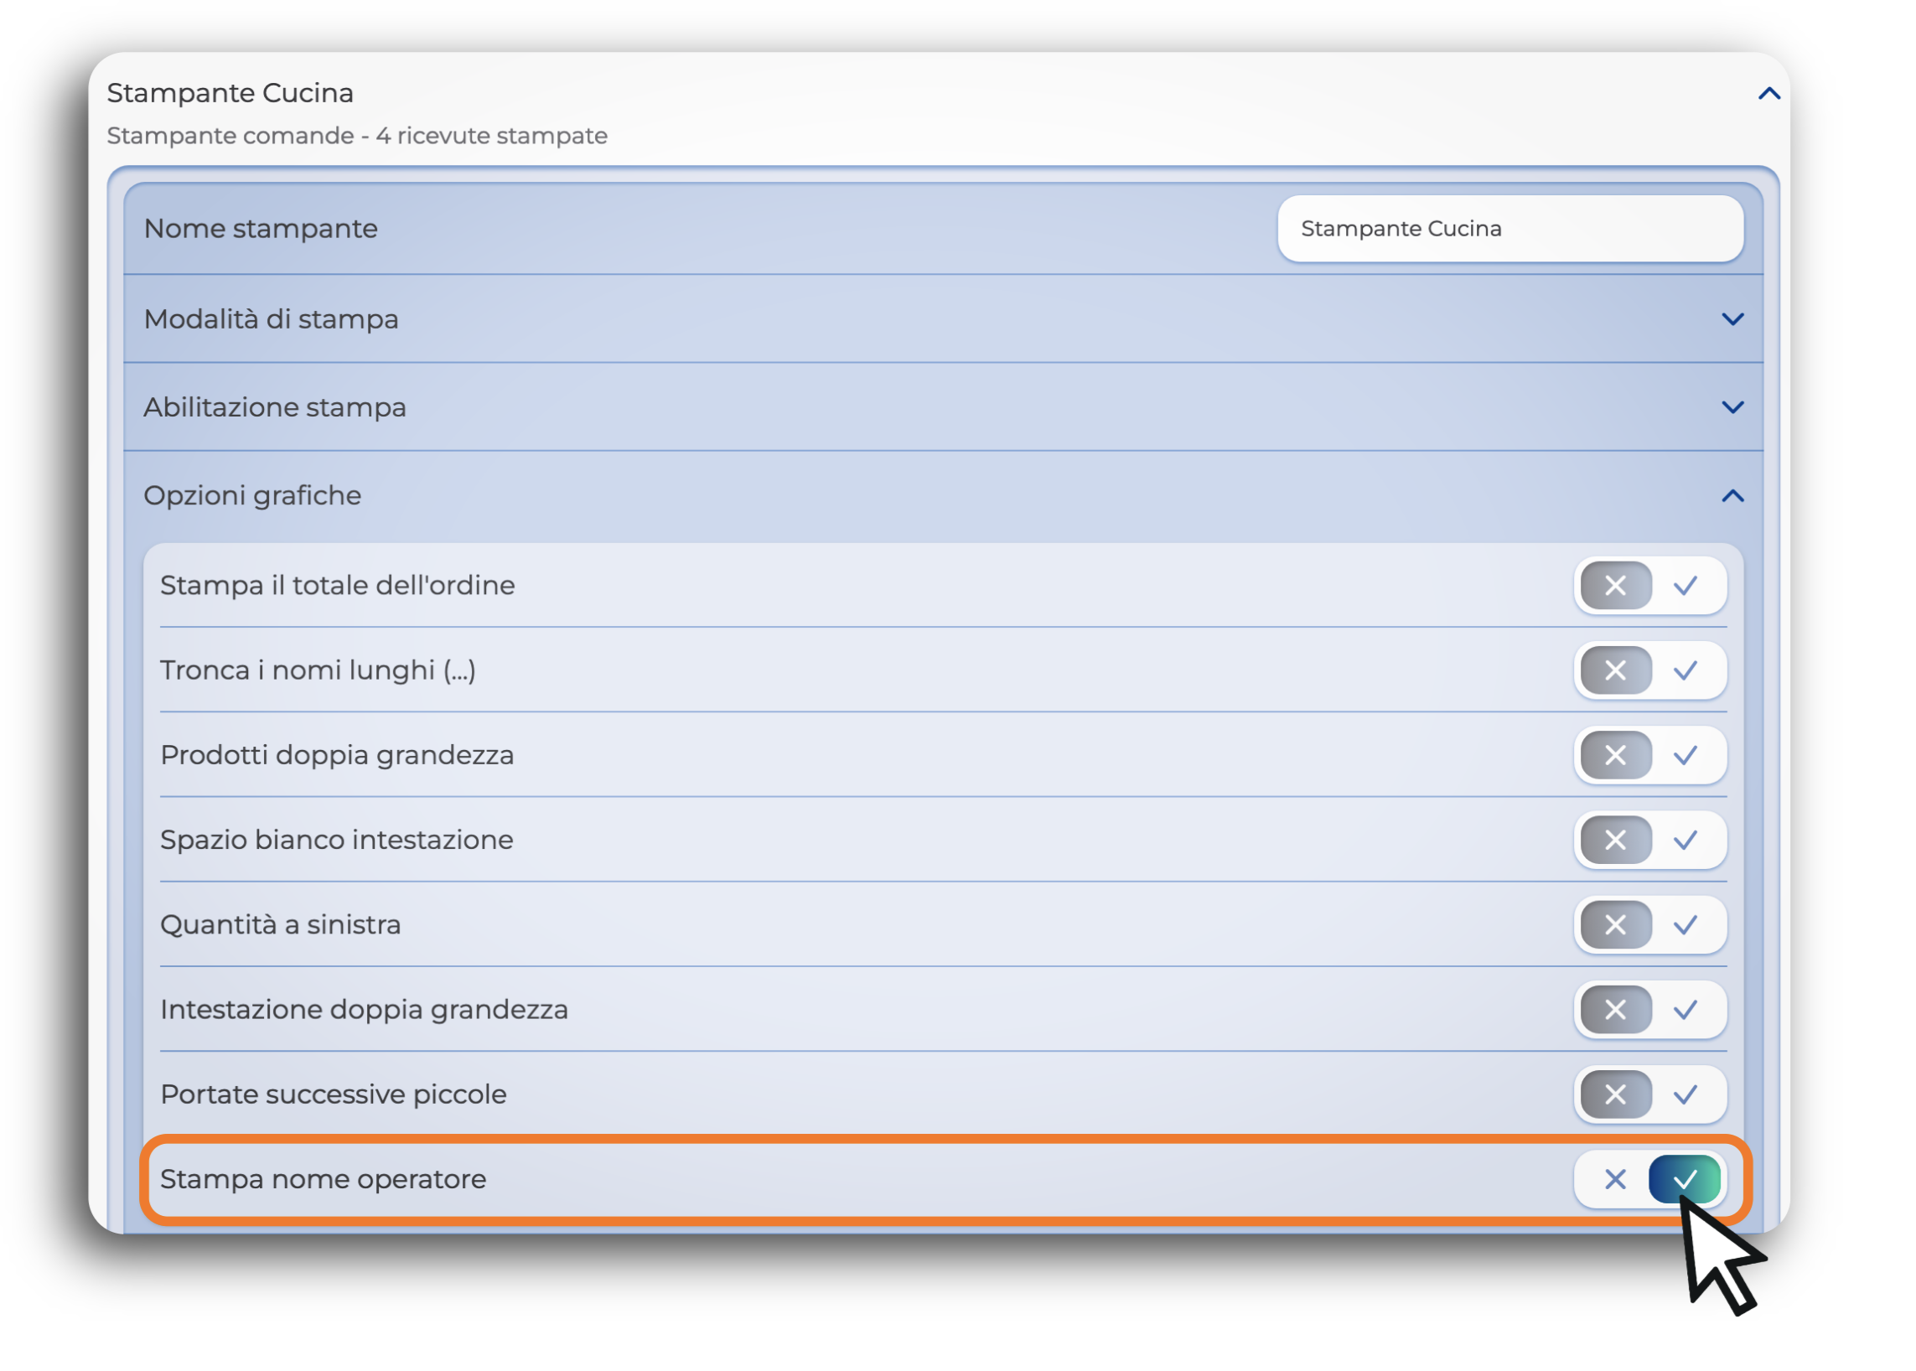Click the Opzioni grafiche section label
This screenshot has width=1916, height=1371.
pos(252,495)
